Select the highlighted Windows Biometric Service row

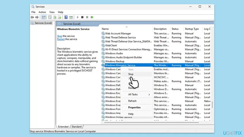point(156,65)
